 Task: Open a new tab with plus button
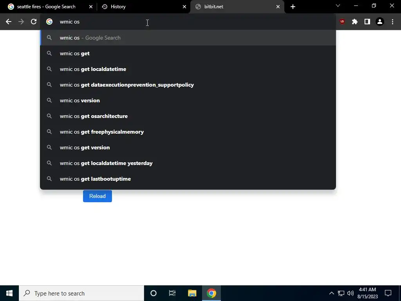click(x=293, y=7)
